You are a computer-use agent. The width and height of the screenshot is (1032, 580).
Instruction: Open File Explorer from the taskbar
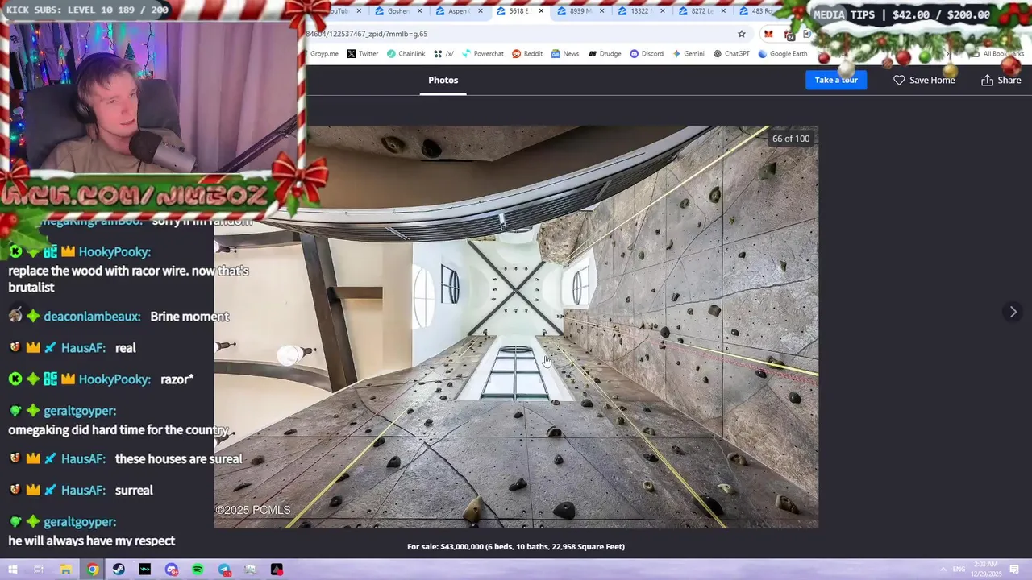[x=66, y=570]
